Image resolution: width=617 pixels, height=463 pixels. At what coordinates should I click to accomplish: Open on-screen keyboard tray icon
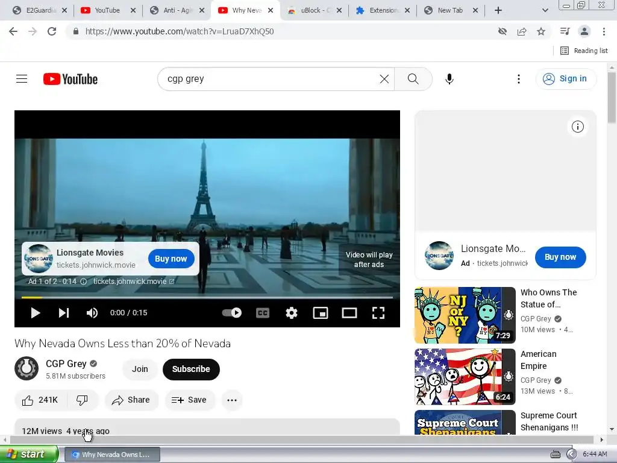click(555, 455)
